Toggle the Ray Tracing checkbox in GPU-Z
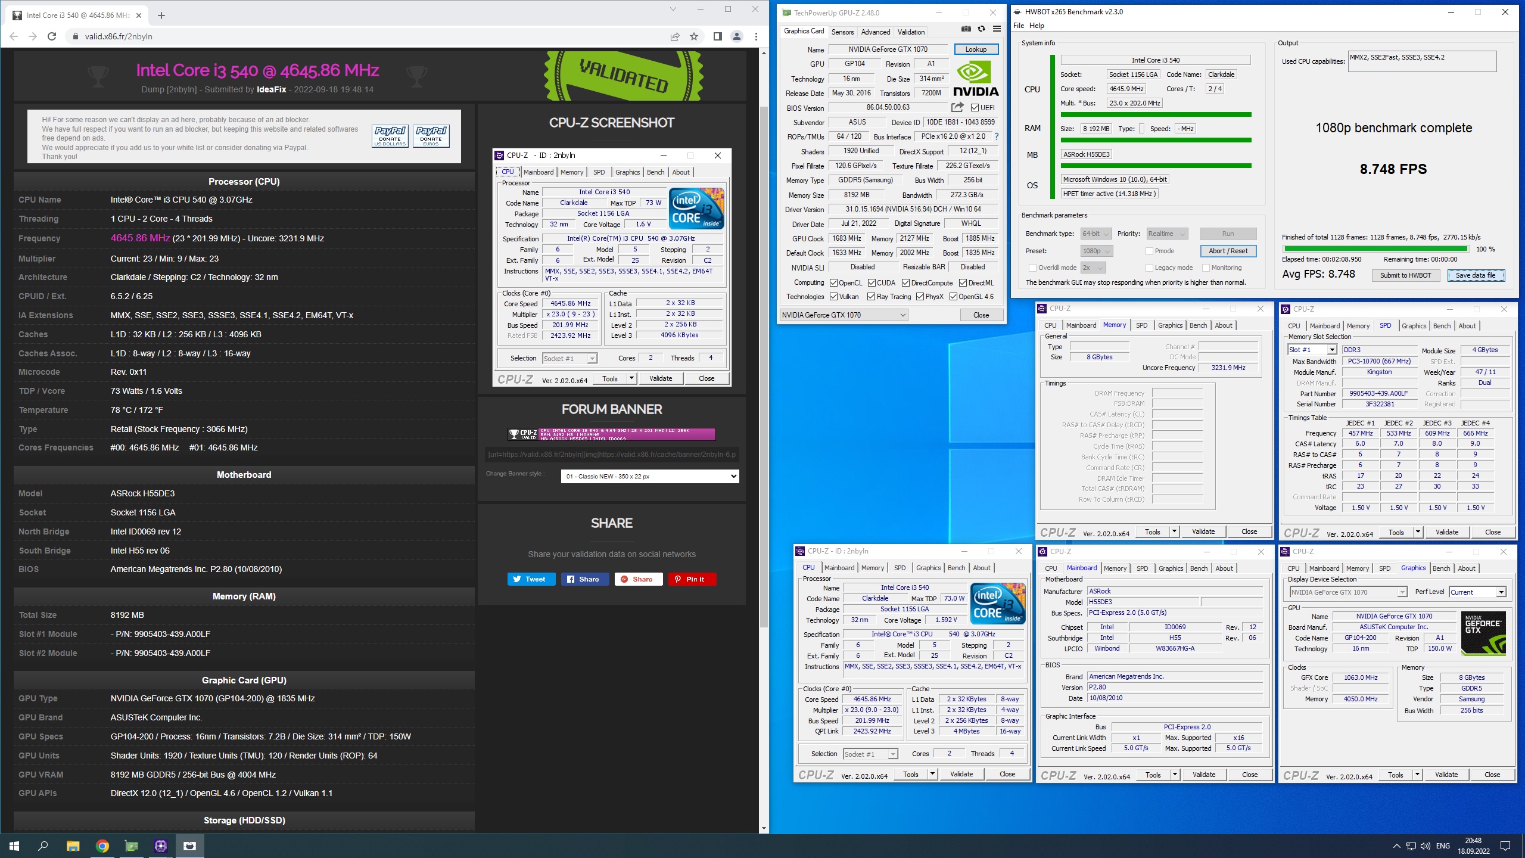Image resolution: width=1525 pixels, height=858 pixels. pos(871,297)
